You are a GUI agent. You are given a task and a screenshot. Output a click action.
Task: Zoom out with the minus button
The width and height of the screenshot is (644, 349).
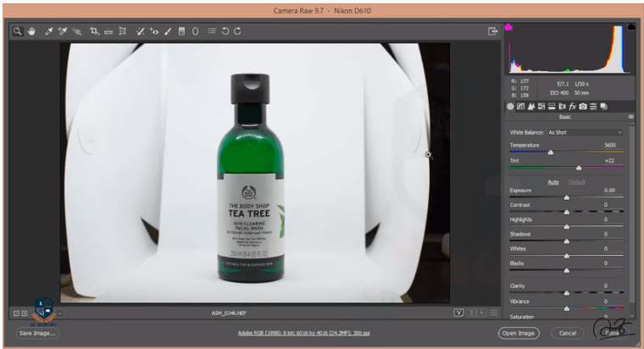[16, 313]
